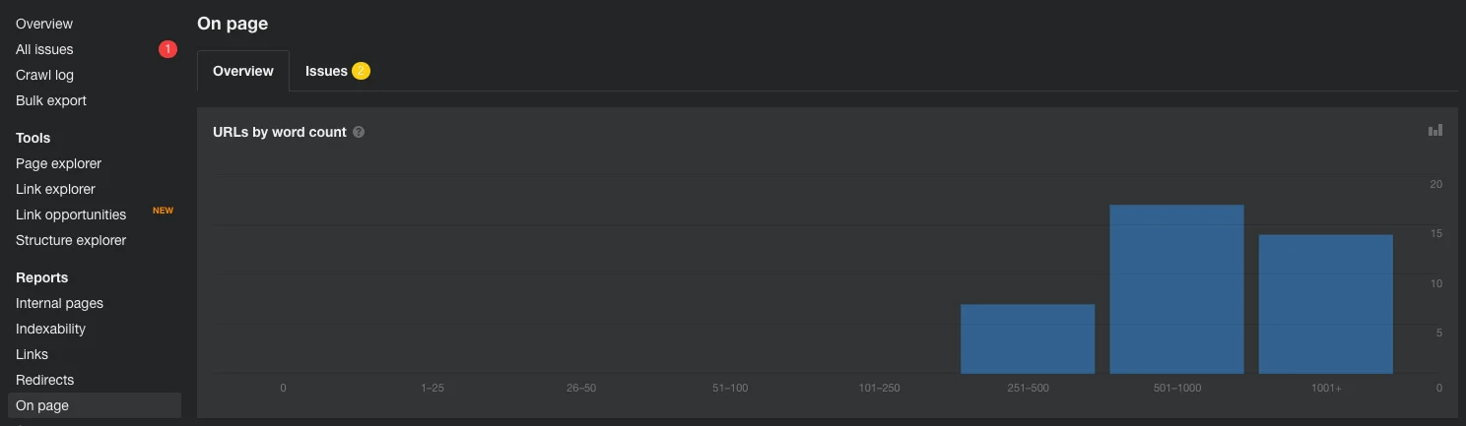Image resolution: width=1466 pixels, height=426 pixels.
Task: Launch Link explorer tool
Action: click(x=55, y=189)
